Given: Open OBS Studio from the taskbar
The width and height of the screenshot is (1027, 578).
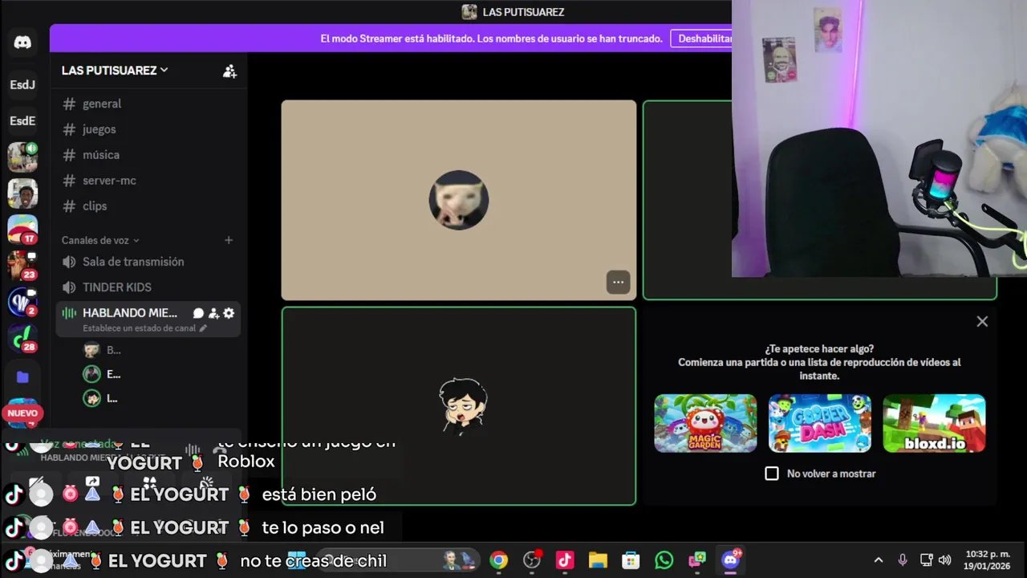Looking at the screenshot, I should click(x=532, y=560).
